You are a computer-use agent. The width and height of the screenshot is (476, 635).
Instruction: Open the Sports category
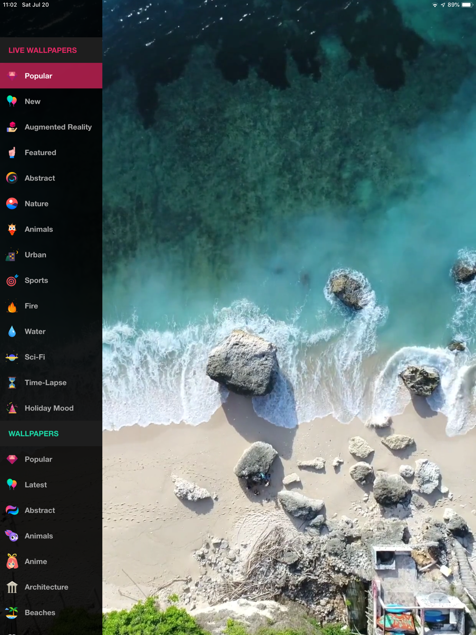[51, 280]
